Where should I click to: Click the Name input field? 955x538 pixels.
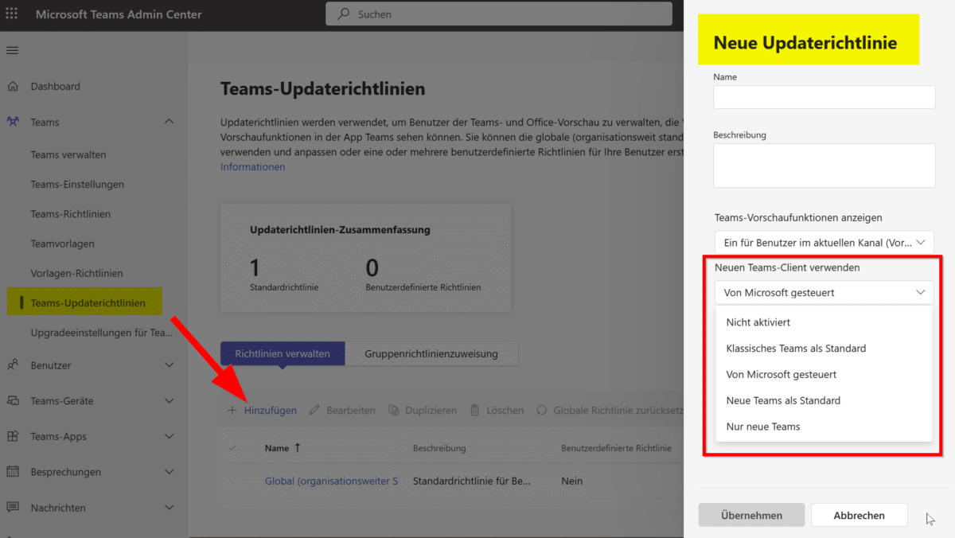click(x=824, y=97)
